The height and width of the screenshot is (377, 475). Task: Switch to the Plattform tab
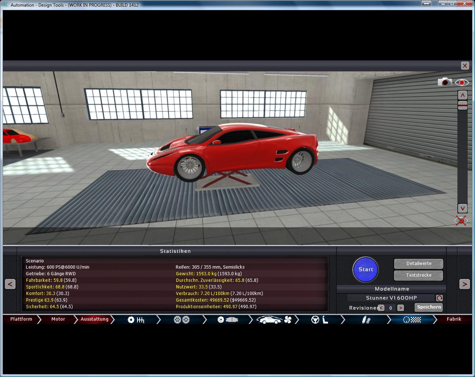[21, 319]
